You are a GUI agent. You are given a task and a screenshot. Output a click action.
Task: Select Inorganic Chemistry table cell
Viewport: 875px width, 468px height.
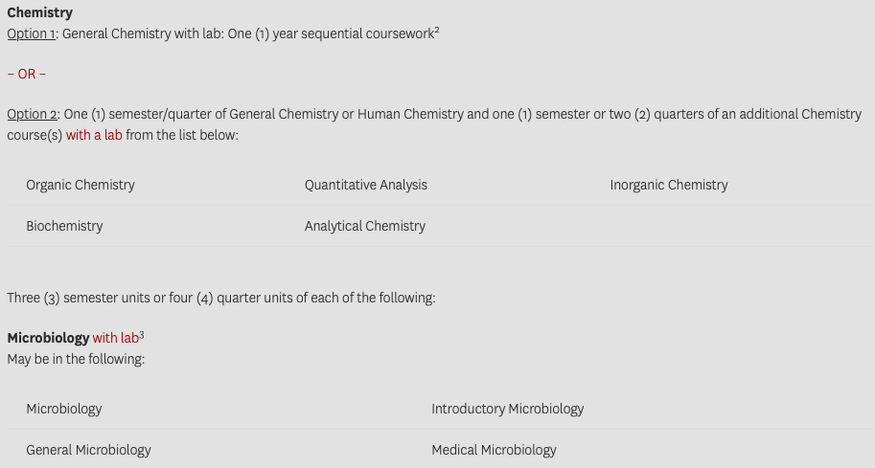669,185
